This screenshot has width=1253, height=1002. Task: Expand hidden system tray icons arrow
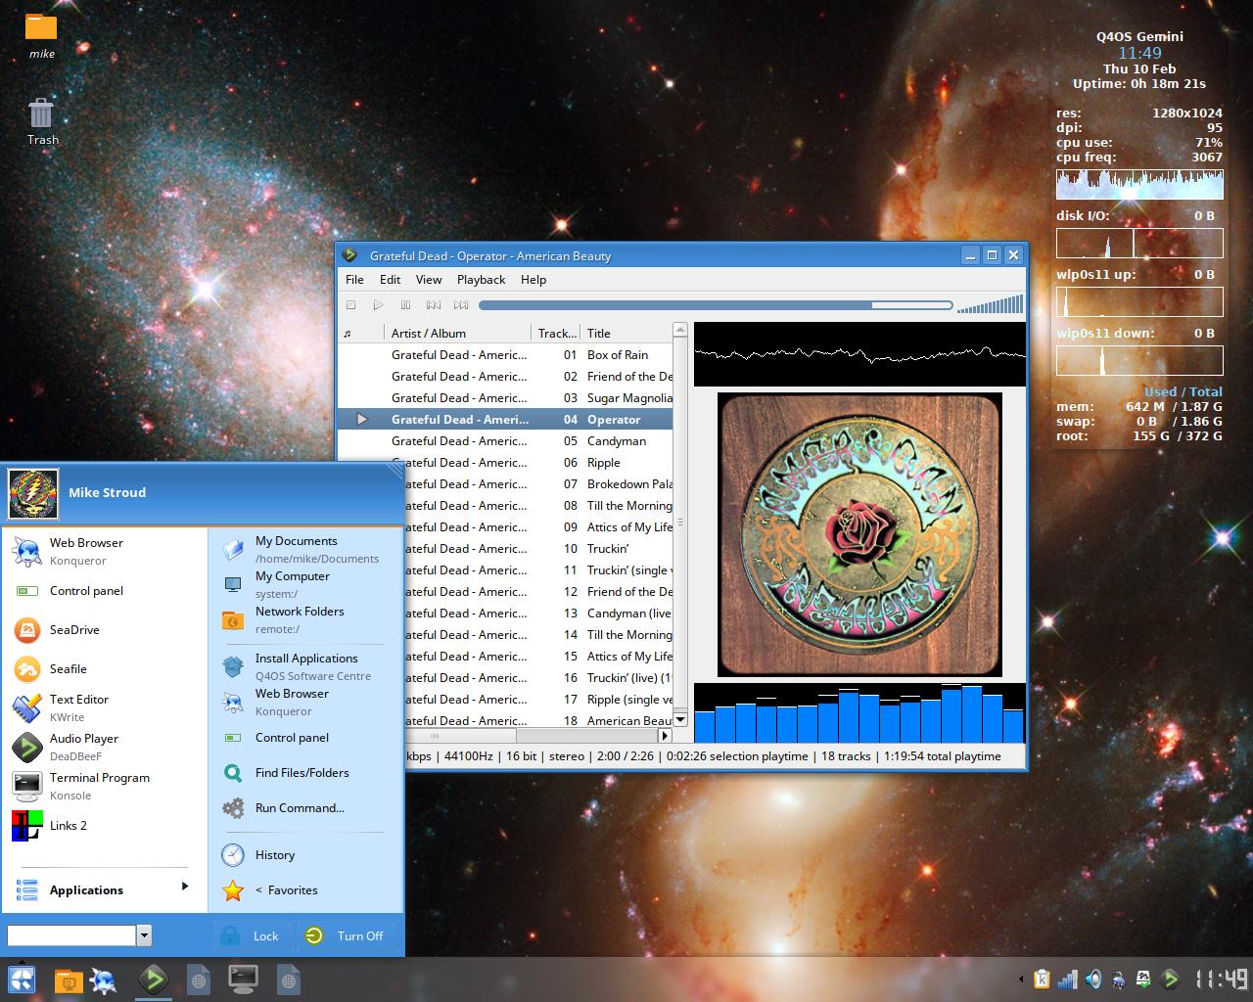tap(1021, 979)
